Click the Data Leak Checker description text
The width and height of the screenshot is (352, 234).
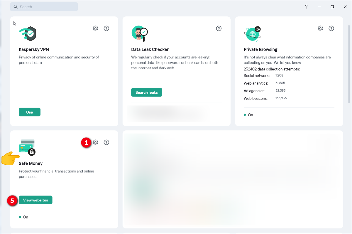pos(175,63)
